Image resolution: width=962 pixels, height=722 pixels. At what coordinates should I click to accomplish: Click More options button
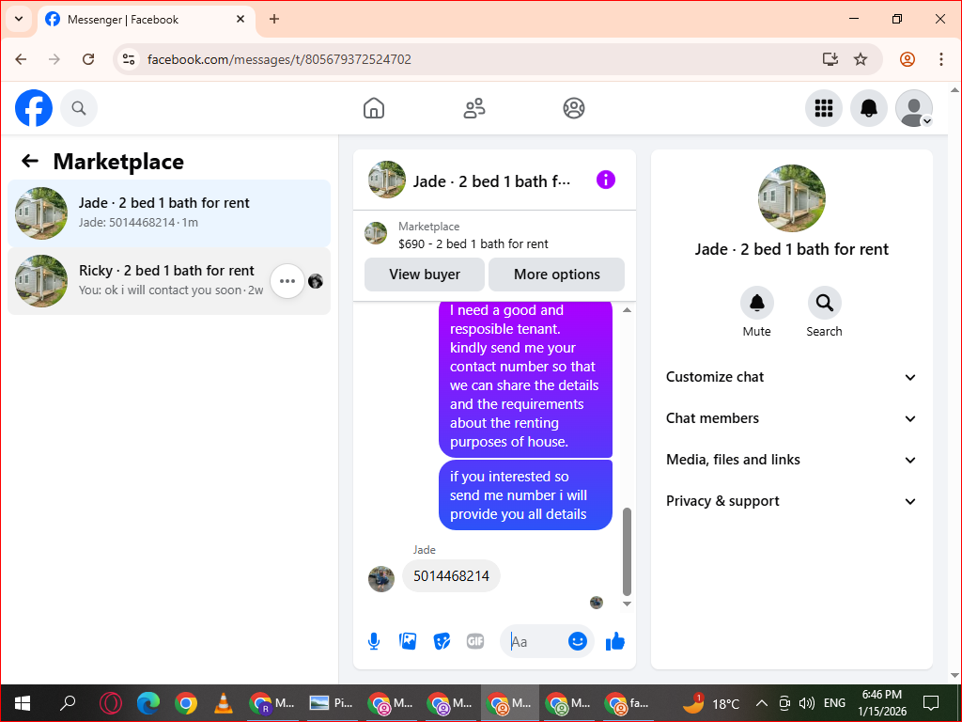[556, 275]
